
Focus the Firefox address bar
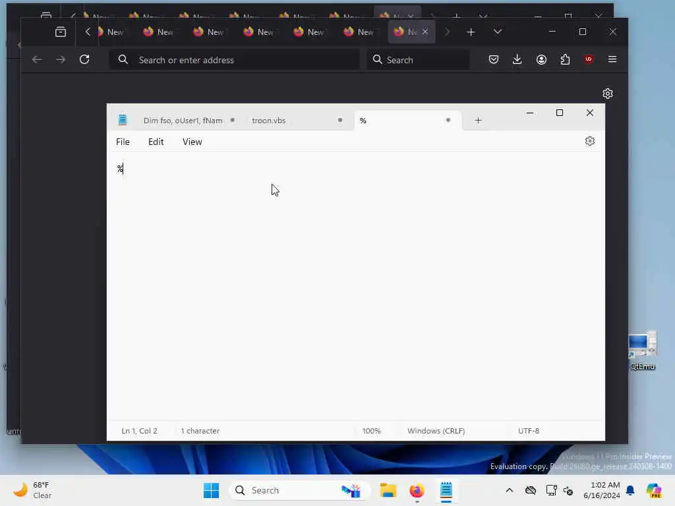tap(235, 60)
